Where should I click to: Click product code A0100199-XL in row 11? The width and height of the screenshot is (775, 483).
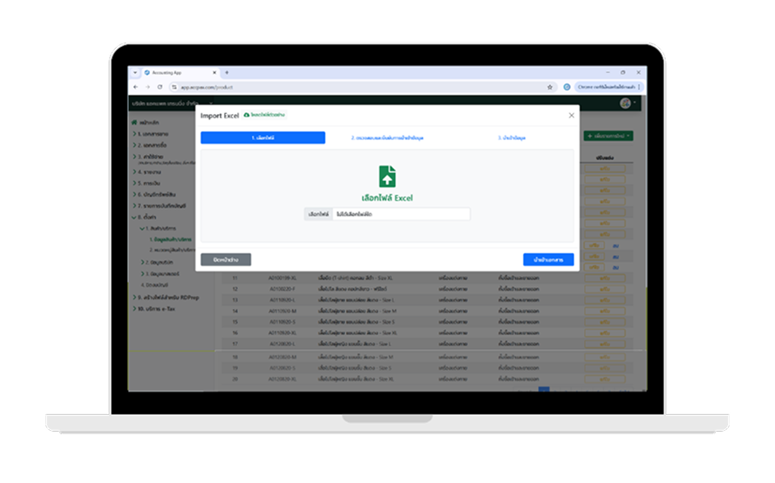point(282,278)
